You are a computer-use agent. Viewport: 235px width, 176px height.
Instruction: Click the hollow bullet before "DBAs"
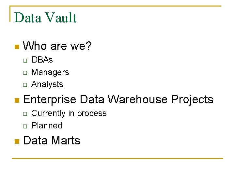(x=24, y=60)
